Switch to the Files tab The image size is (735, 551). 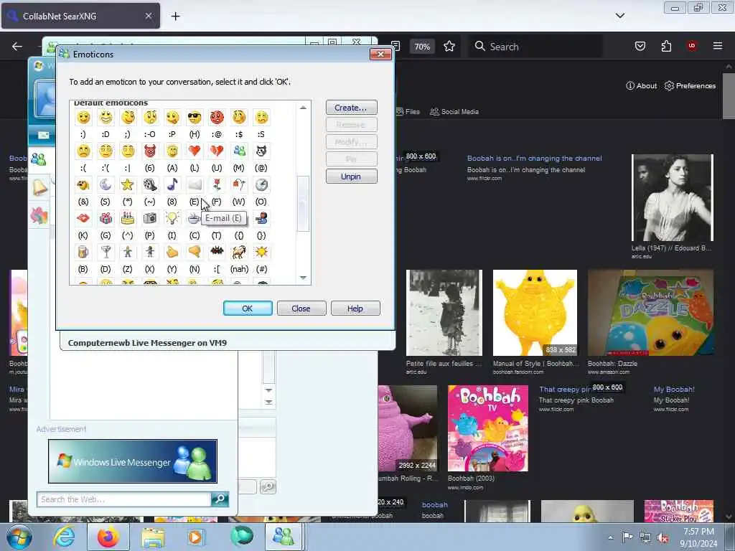coord(408,111)
